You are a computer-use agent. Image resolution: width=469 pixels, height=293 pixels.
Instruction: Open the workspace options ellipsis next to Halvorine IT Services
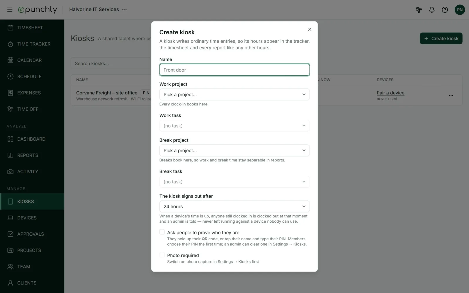click(124, 10)
